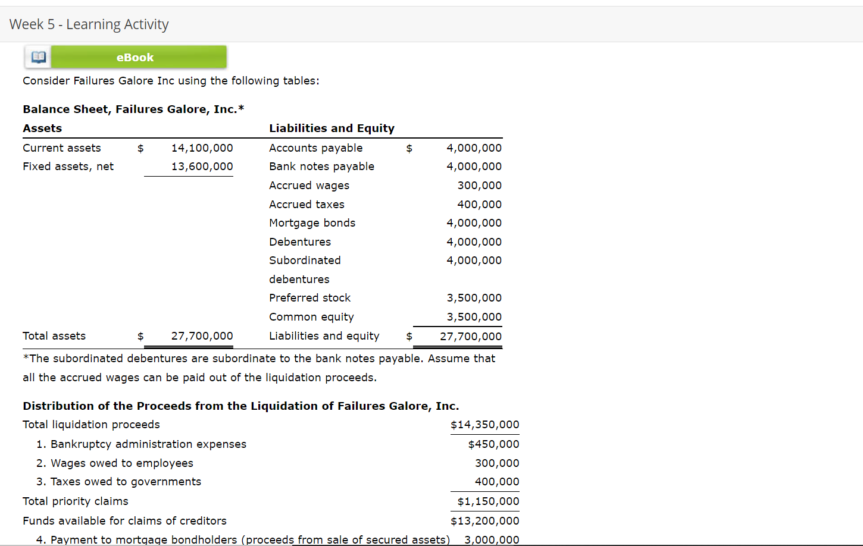Screen dimensions: 863x546
Task: Click the 4,000,000 amount beside Bank notes payable
Action: (474, 167)
